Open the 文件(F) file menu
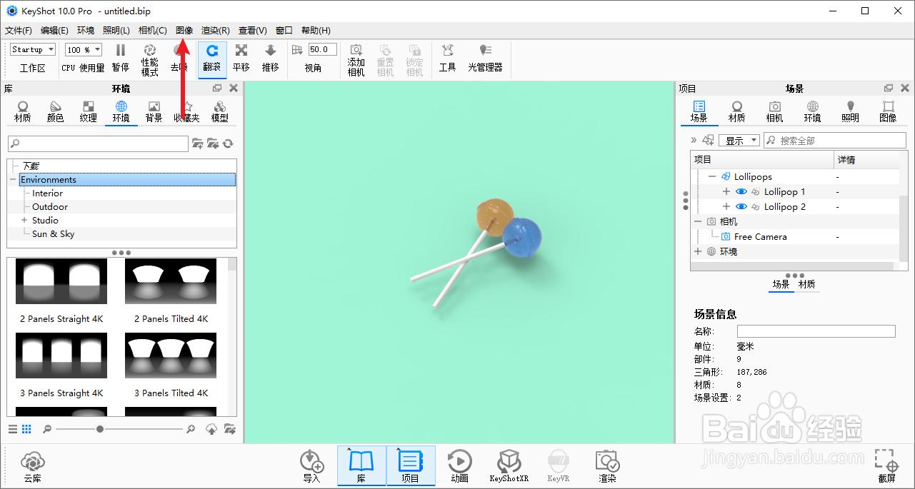Viewport: 915px width, 489px height. coord(19,31)
